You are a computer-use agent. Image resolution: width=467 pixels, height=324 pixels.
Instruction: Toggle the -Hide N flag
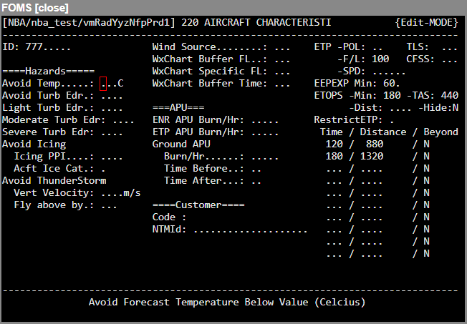tap(456, 108)
